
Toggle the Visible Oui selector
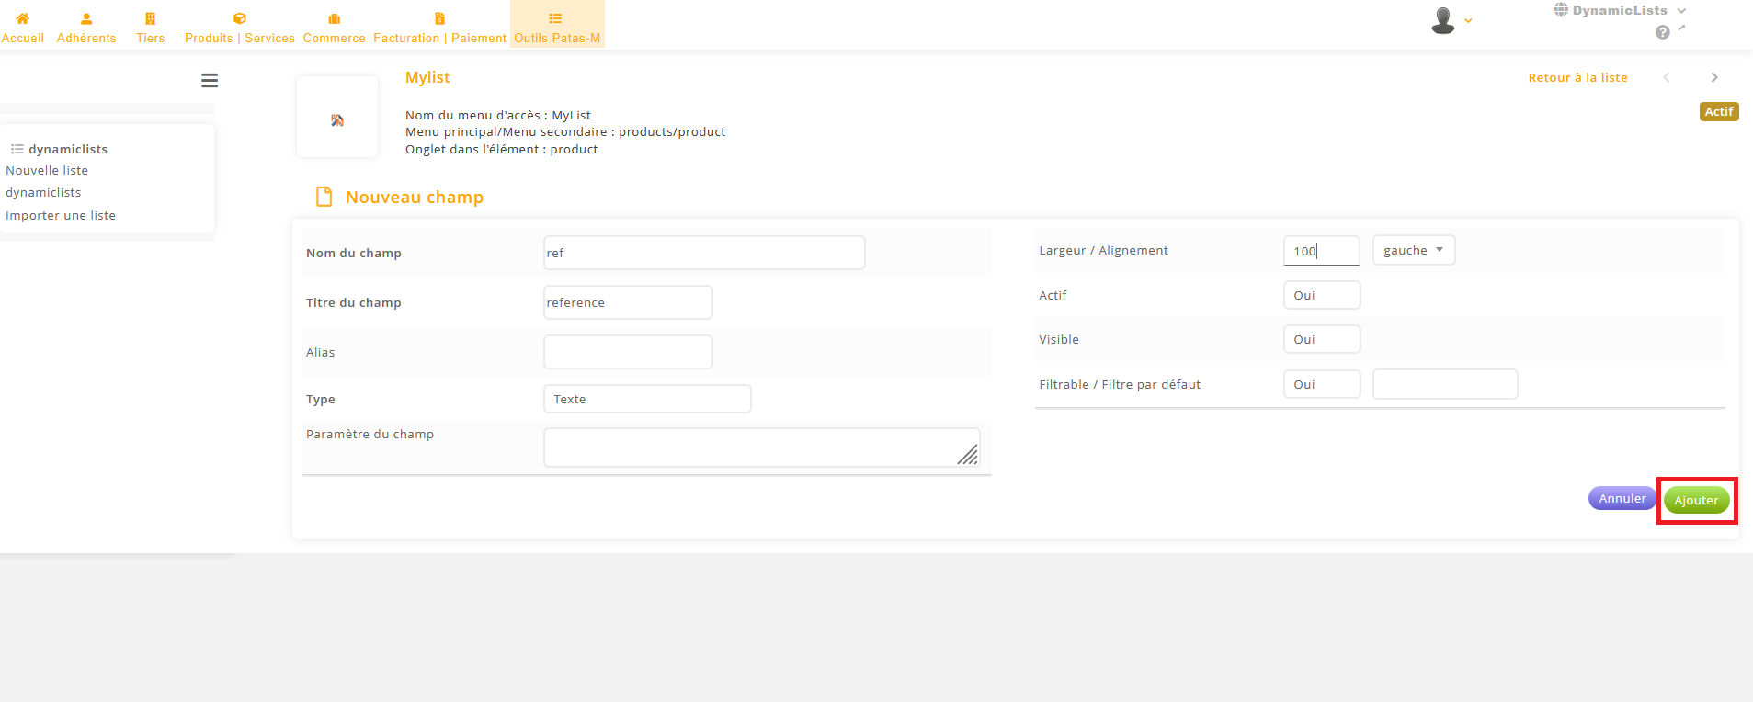tap(1321, 339)
